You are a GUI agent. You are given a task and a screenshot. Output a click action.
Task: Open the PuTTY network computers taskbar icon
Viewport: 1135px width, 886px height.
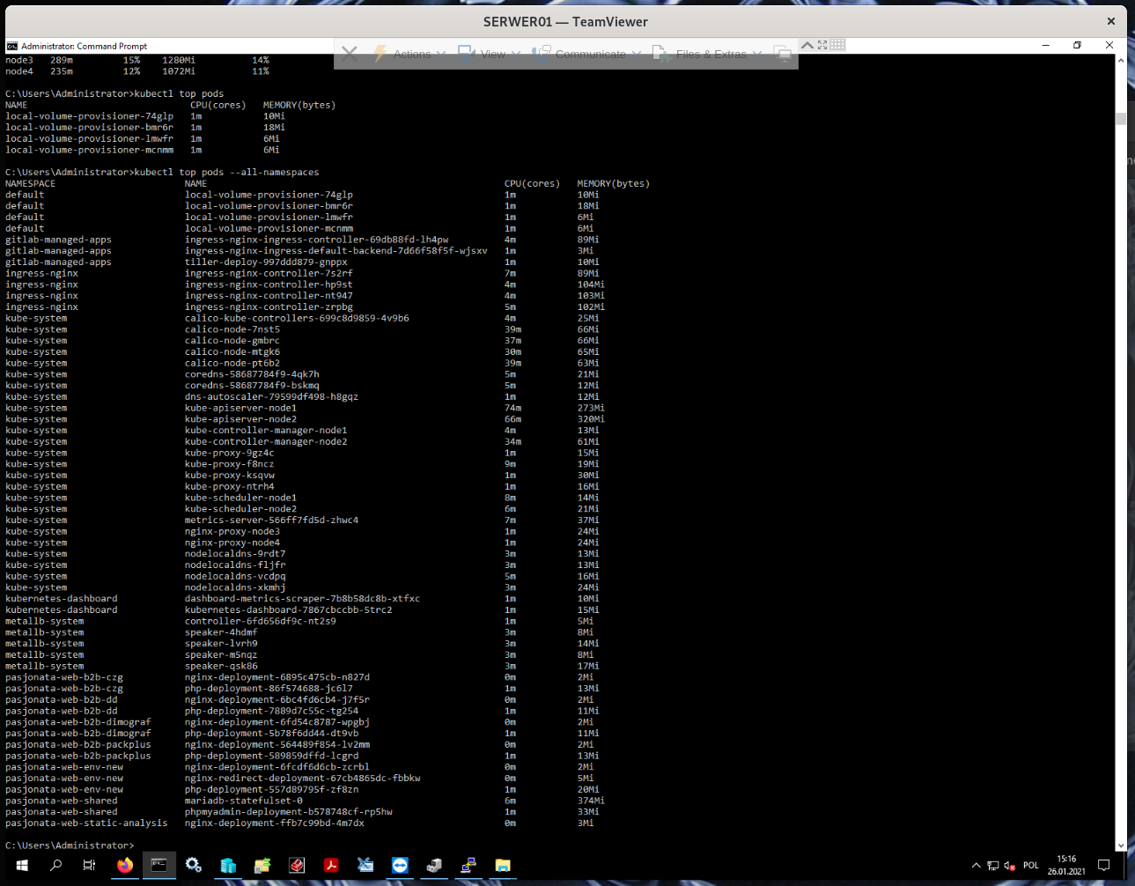[468, 865]
